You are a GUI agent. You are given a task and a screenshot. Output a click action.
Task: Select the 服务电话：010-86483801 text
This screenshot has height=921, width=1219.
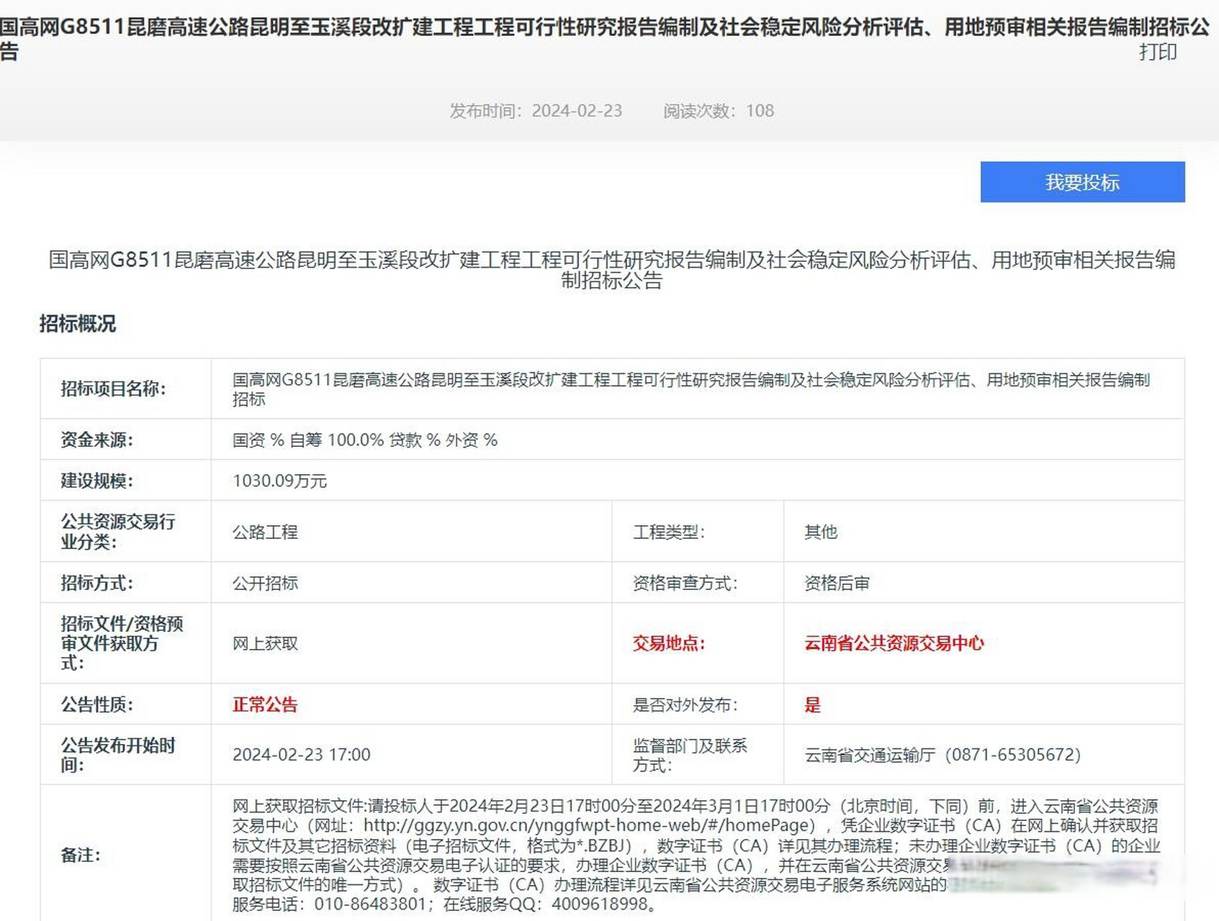click(329, 904)
